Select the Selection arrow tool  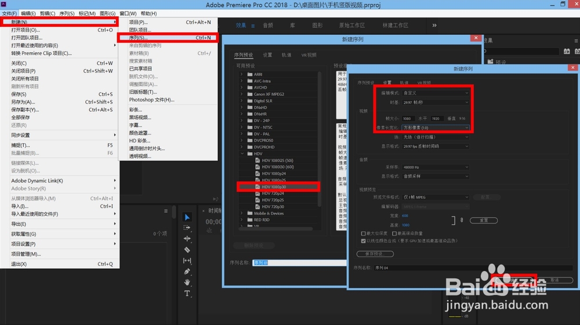point(187,217)
